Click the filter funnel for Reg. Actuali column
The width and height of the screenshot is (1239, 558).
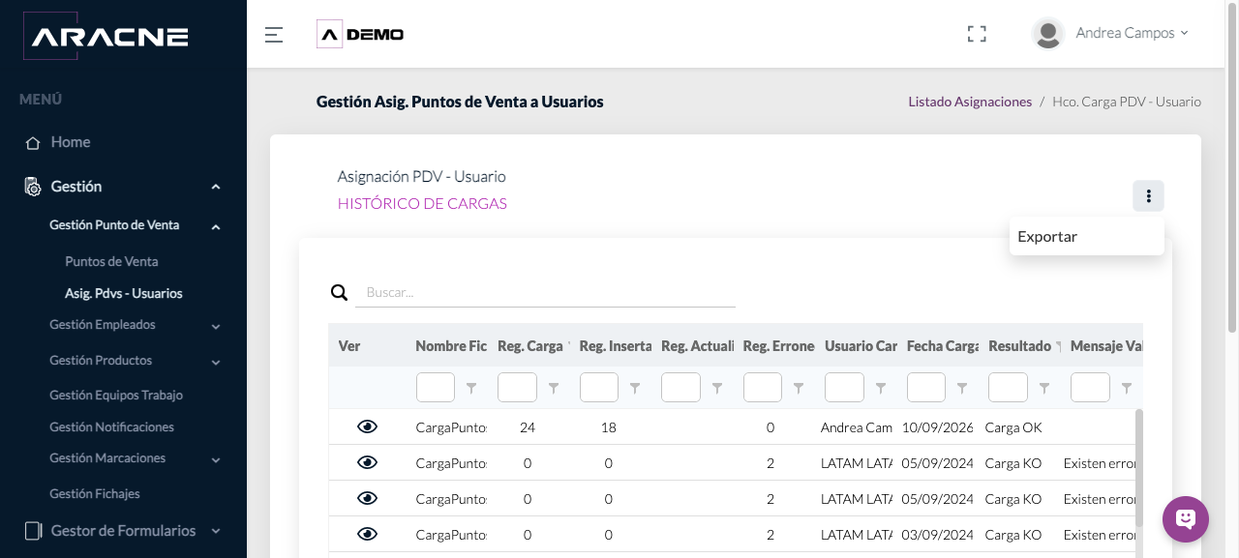[717, 388]
